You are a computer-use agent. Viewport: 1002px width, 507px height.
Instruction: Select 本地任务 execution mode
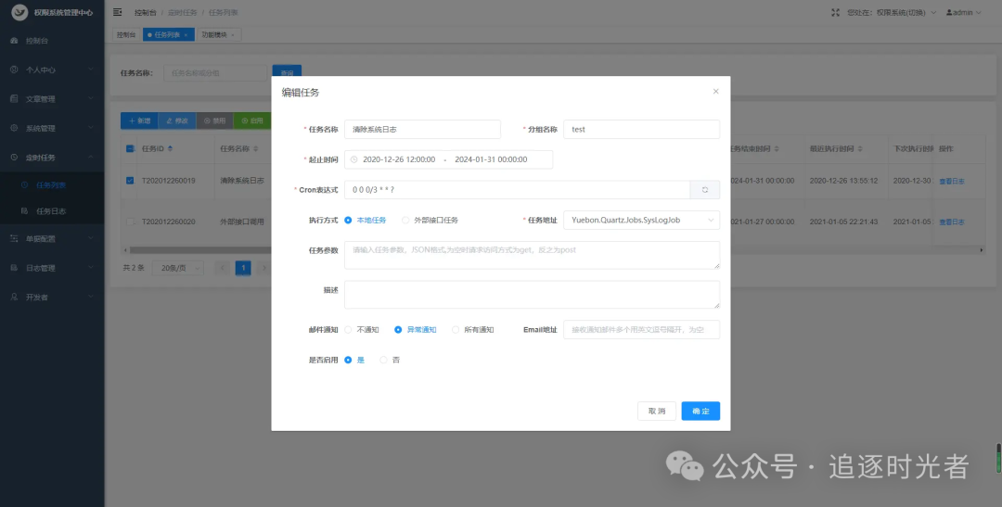pos(366,221)
